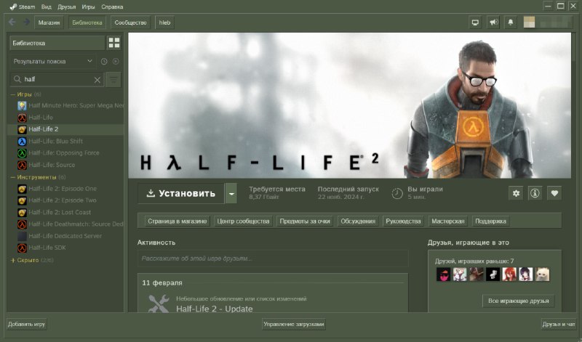Open announcements megaphone icon
Image resolution: width=582 pixels, height=342 pixels.
tap(493, 23)
